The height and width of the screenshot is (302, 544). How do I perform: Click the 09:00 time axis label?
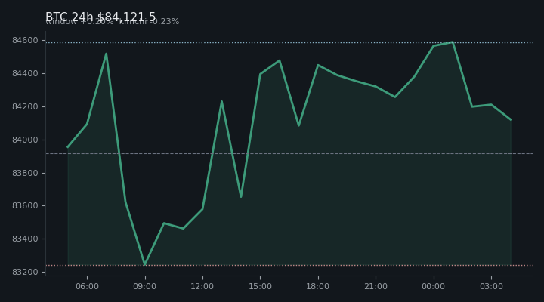click(144, 286)
